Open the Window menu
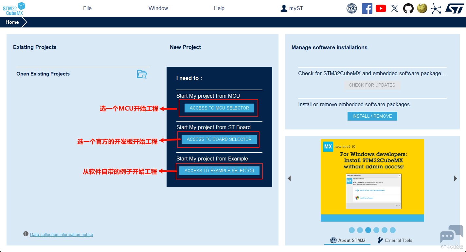The width and height of the screenshot is (466, 252). point(158,8)
